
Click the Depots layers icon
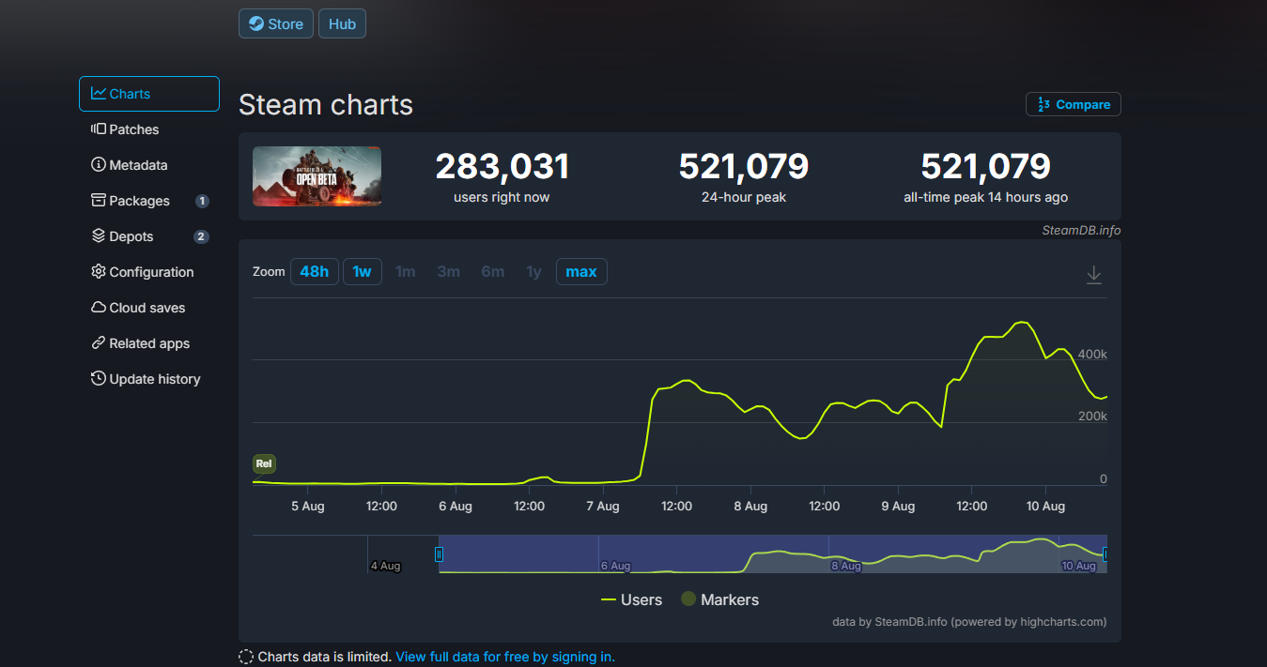coord(98,236)
